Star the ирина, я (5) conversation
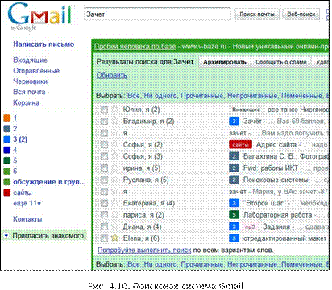The height and width of the screenshot is (290, 332). click(x=114, y=168)
